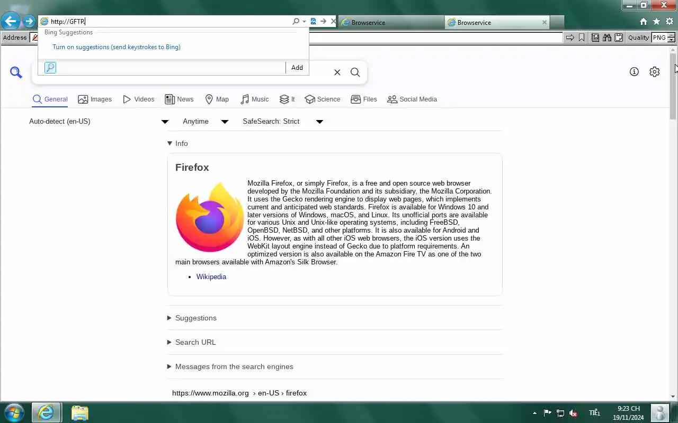Open the SafeSearch: Strict dropdown

(x=283, y=122)
